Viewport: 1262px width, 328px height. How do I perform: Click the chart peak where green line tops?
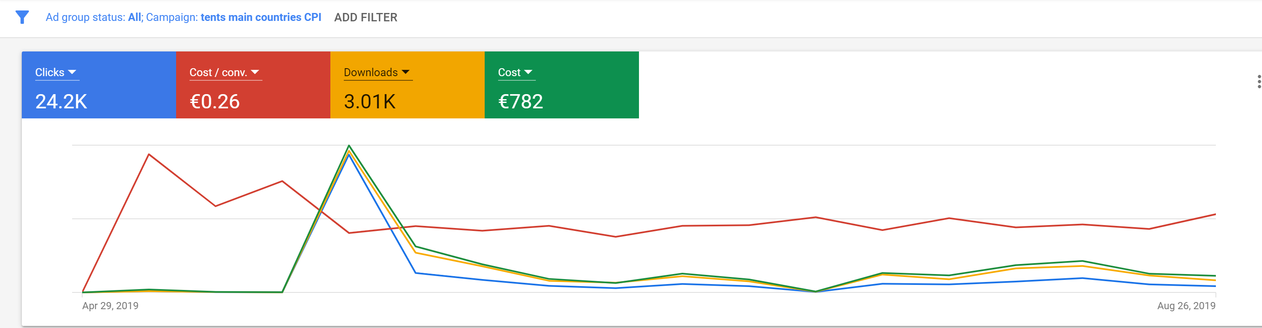coord(349,146)
